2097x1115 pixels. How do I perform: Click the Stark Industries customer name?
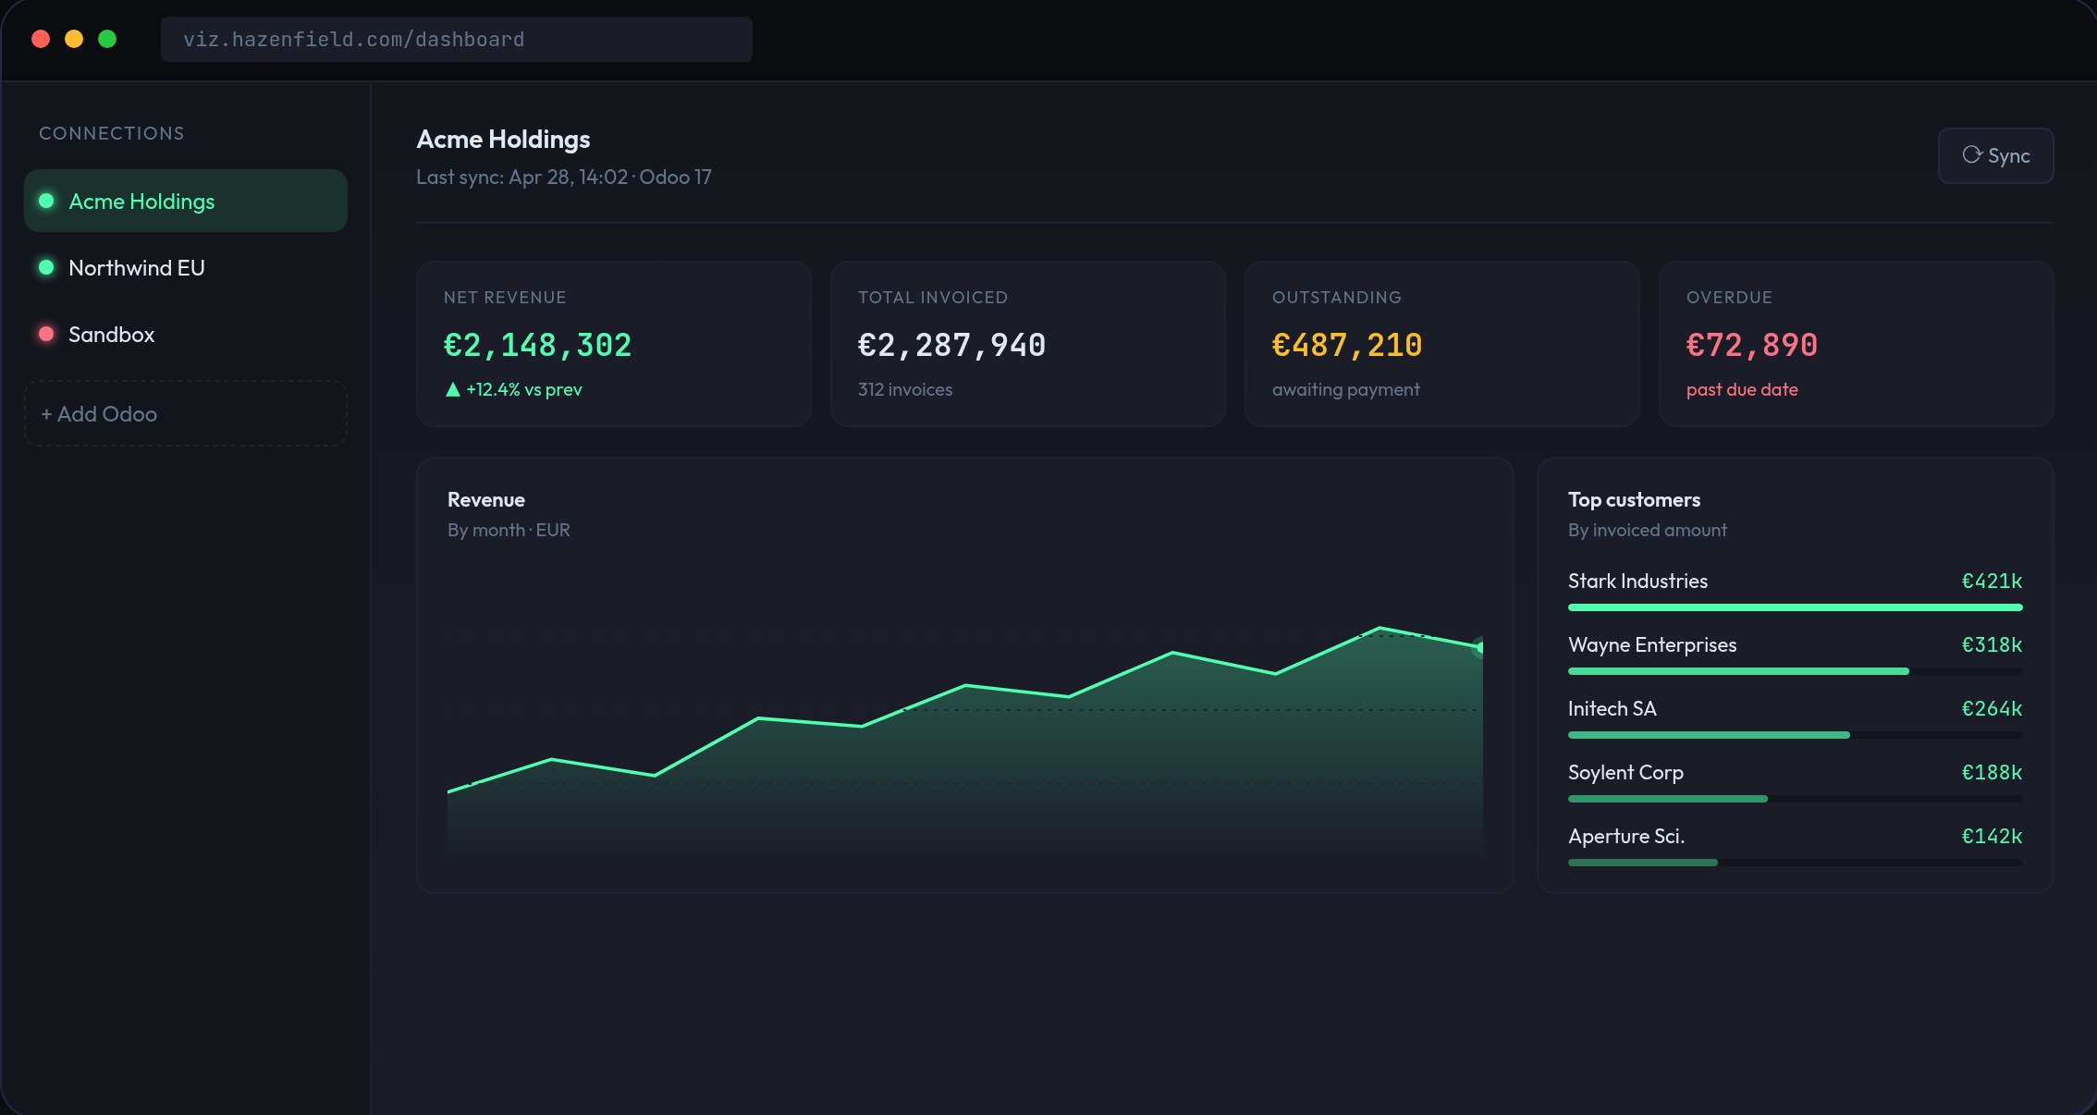click(x=1637, y=581)
